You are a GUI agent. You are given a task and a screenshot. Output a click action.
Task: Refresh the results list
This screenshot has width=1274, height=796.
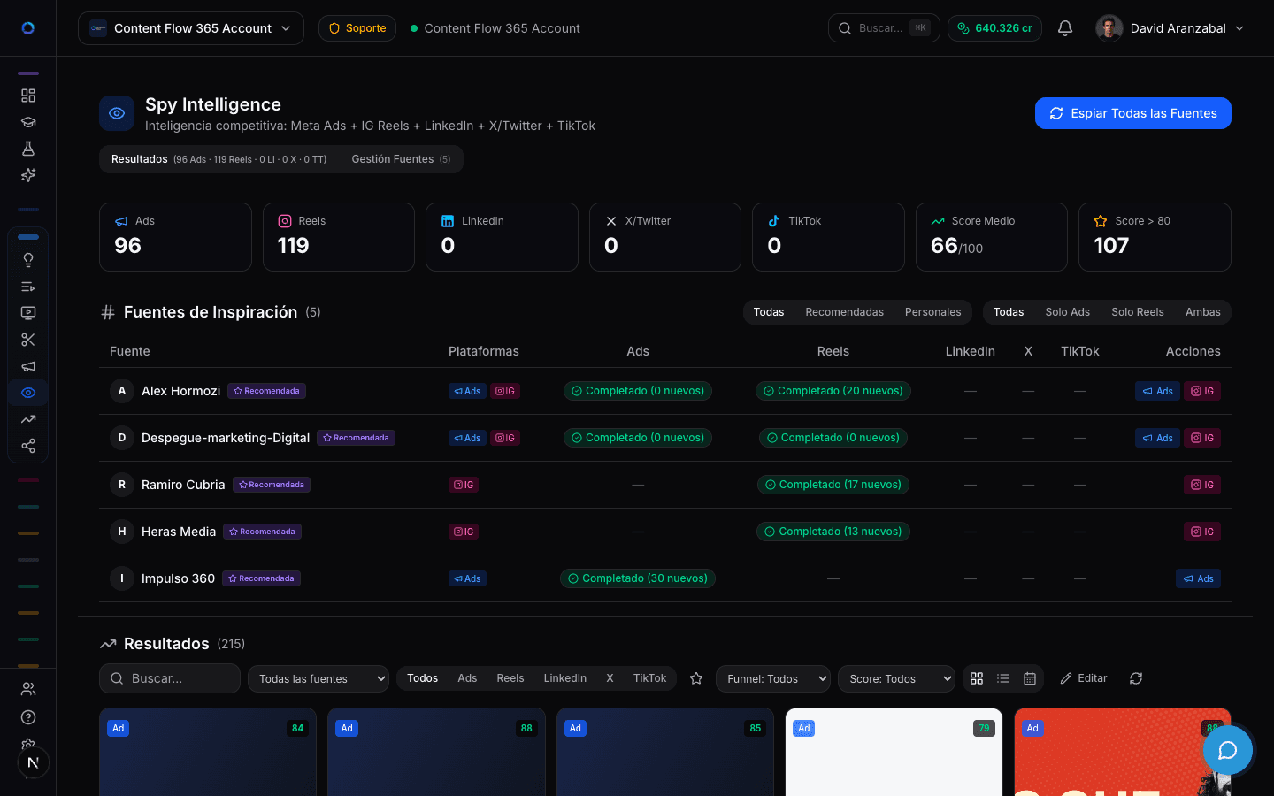pos(1136,678)
